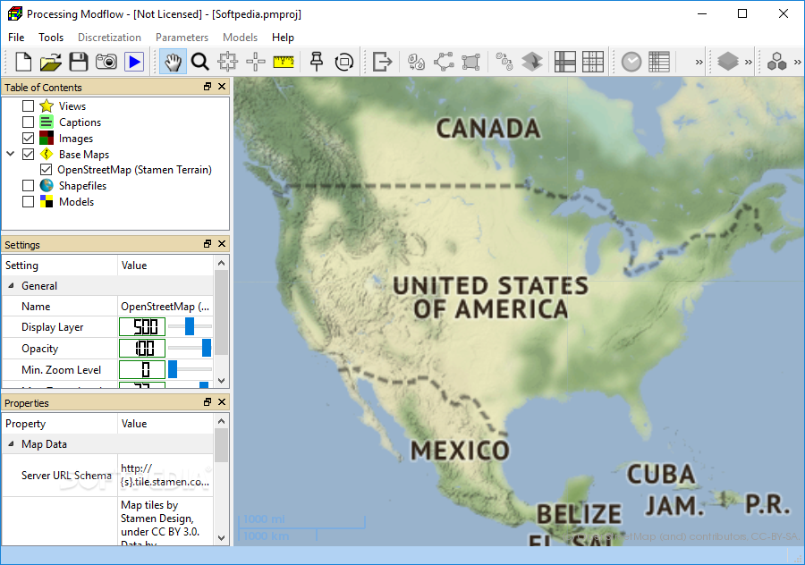Screen dimensions: 805x565
Task: Undock the Table of Contents panel
Action: coord(208,87)
